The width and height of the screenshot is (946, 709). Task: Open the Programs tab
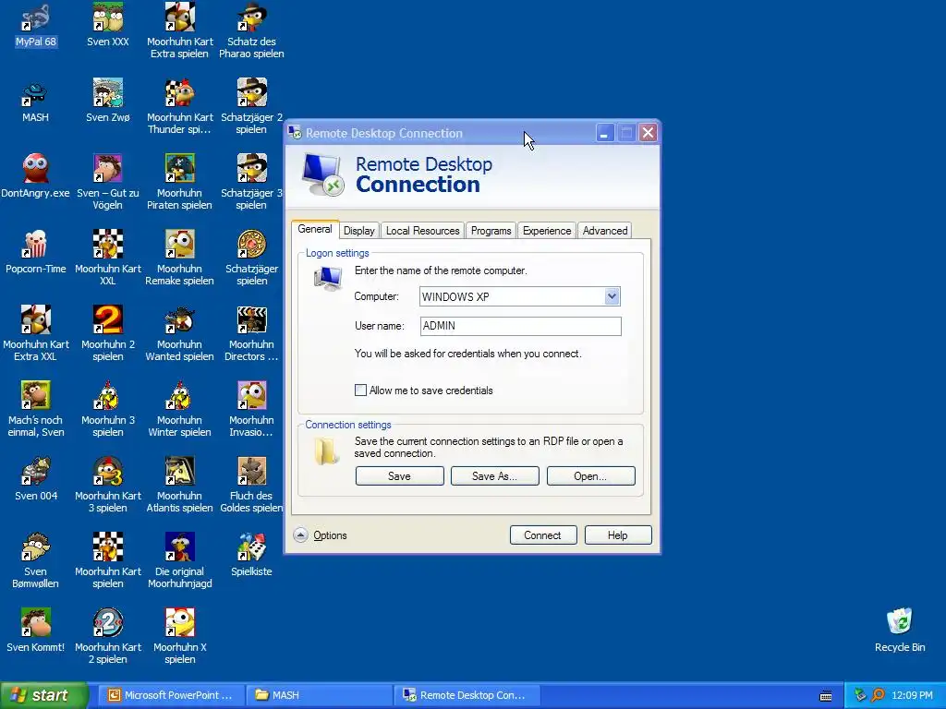tap(491, 230)
